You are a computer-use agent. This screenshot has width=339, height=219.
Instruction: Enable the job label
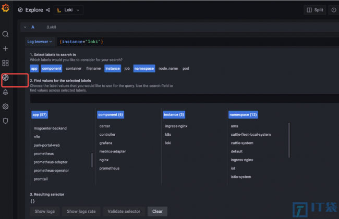click(x=127, y=69)
